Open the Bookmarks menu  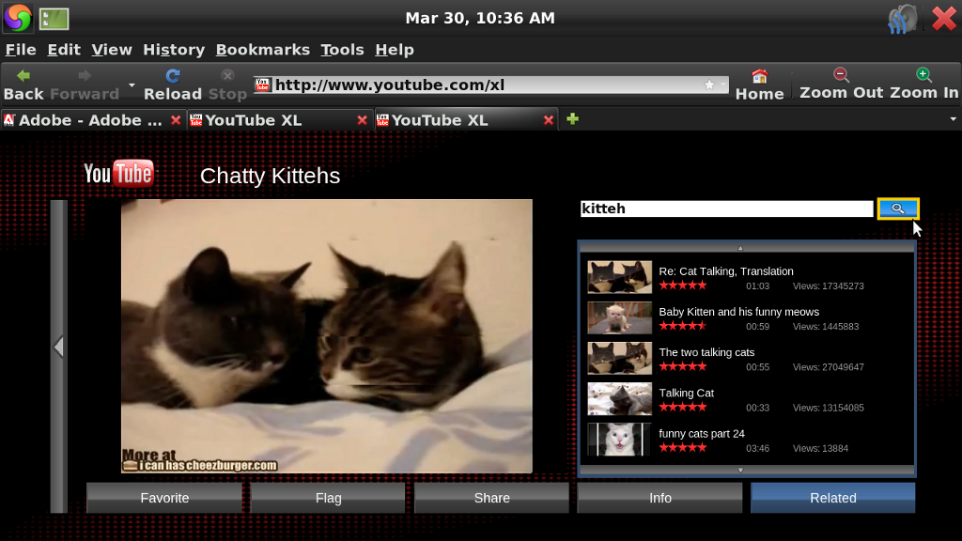tap(263, 50)
